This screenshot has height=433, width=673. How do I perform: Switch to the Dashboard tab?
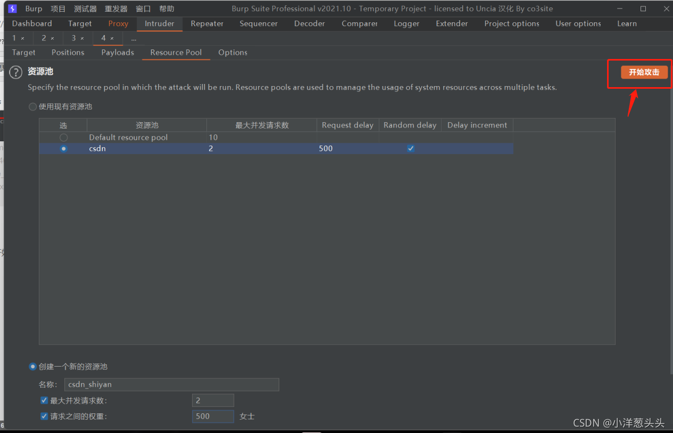tap(32, 23)
